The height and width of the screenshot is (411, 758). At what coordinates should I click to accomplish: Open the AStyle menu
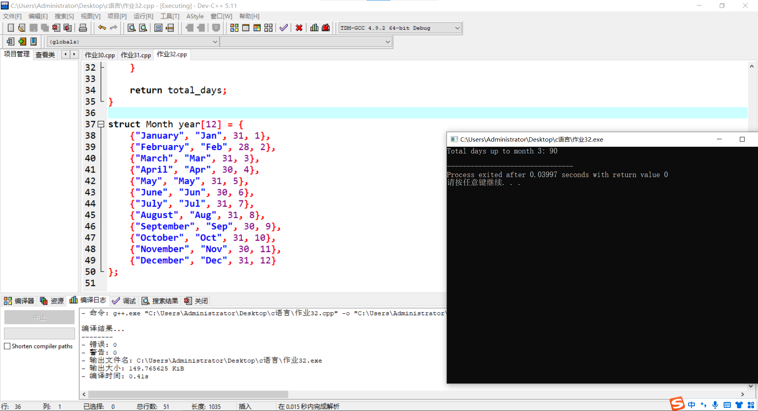coord(195,16)
